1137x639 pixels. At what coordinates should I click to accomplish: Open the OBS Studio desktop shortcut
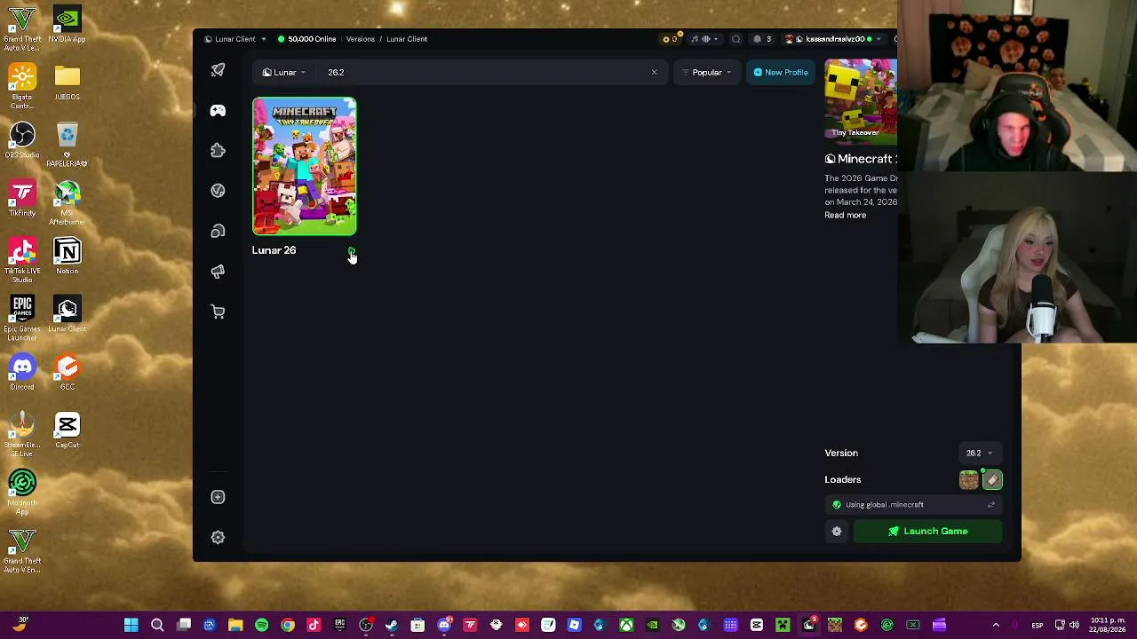pyautogui.click(x=22, y=140)
